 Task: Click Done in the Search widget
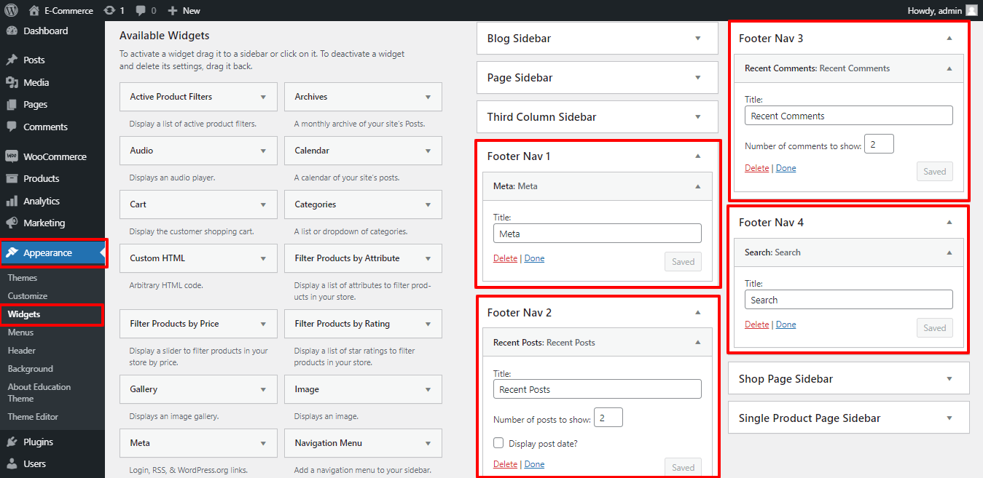coord(786,324)
